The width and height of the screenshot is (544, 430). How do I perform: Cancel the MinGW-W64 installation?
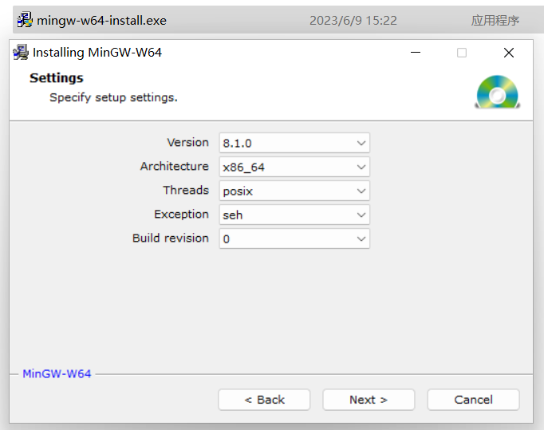(x=473, y=400)
